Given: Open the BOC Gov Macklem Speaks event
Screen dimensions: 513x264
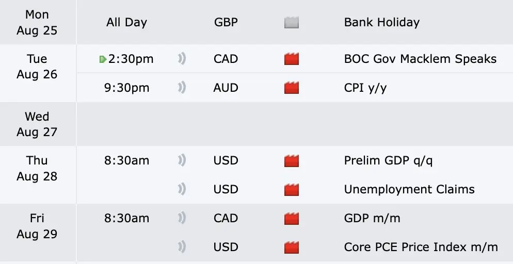Looking at the screenshot, I should (420, 59).
